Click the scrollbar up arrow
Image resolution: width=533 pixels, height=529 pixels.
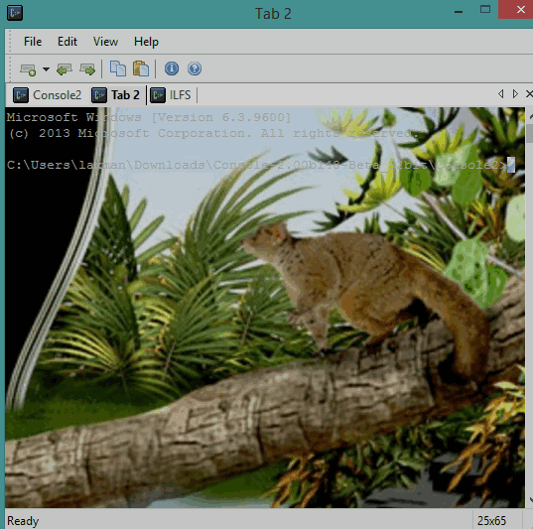click(x=531, y=116)
